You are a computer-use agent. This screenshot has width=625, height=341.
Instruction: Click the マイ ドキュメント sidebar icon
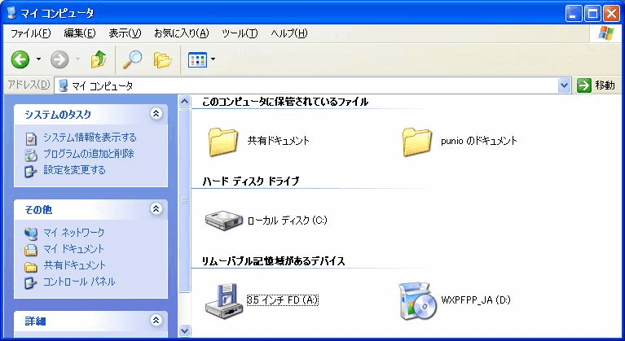point(31,250)
